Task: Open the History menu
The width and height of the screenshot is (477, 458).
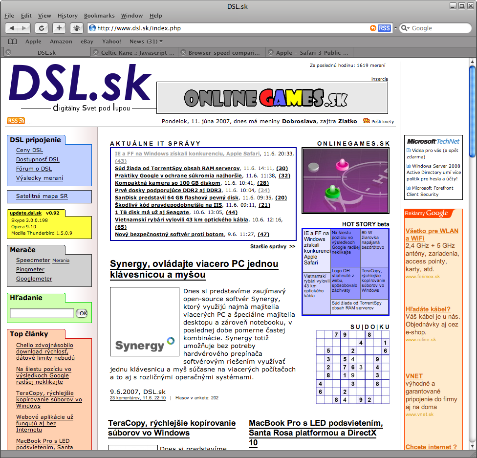Action: pyautogui.click(x=67, y=16)
